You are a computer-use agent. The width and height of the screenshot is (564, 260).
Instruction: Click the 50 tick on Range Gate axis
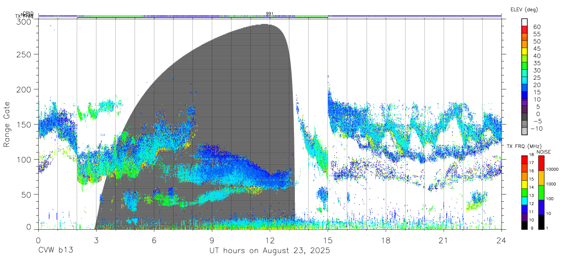pos(27,194)
